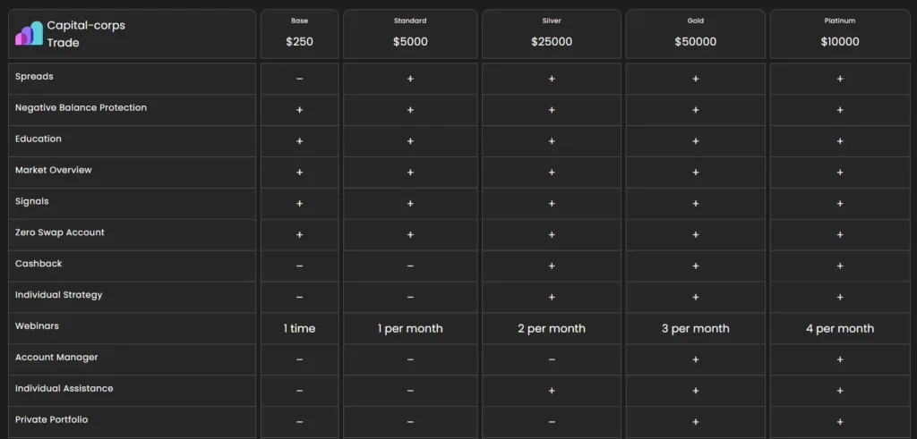The image size is (917, 439).
Task: Click the minus icon for Base Spreads
Action: (x=299, y=79)
